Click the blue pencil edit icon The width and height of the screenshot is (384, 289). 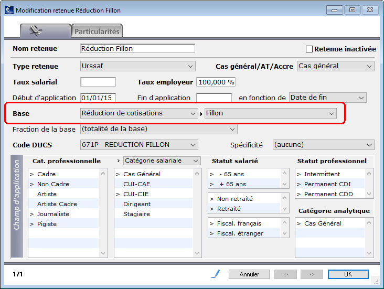point(216,274)
